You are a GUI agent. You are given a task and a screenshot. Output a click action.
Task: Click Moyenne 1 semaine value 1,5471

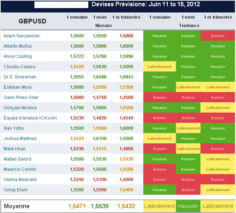[x=77, y=206]
